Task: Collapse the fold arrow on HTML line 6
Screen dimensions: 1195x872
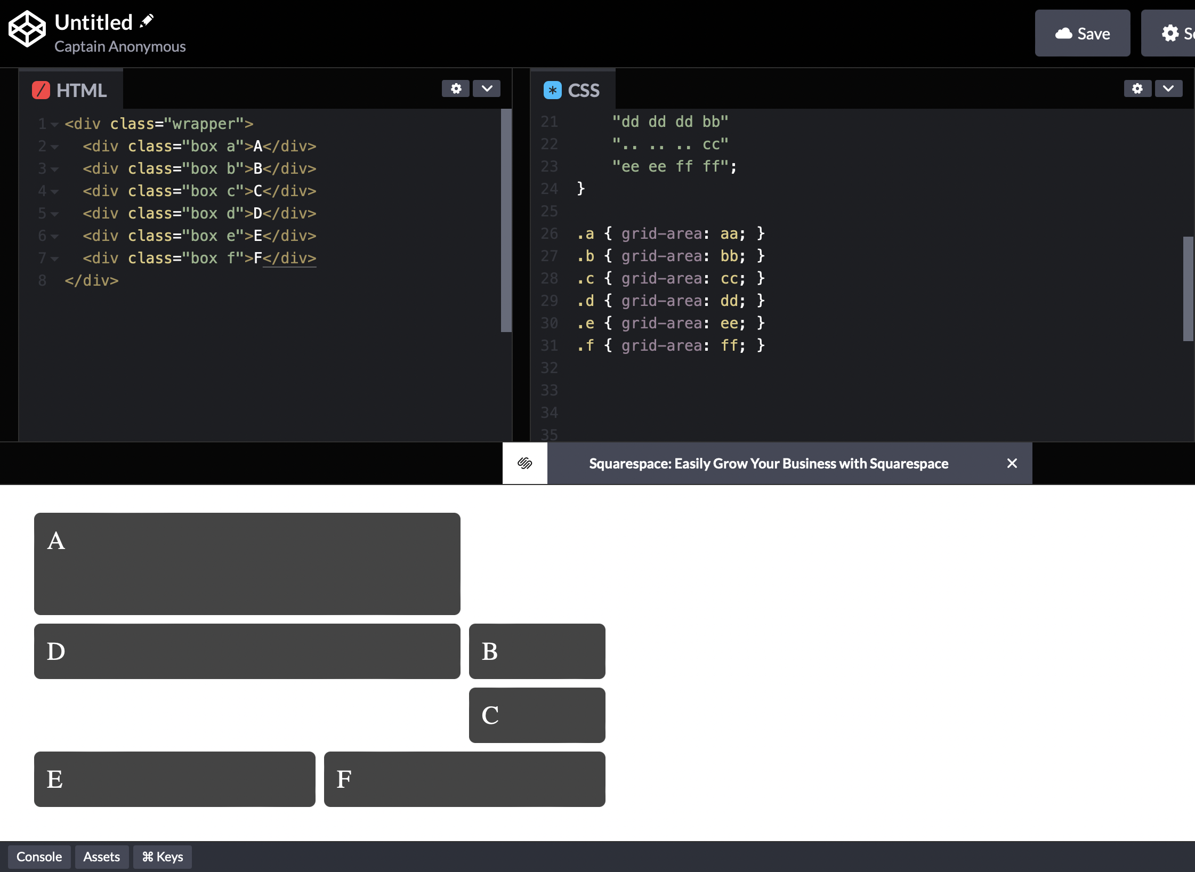Action: coord(54,237)
